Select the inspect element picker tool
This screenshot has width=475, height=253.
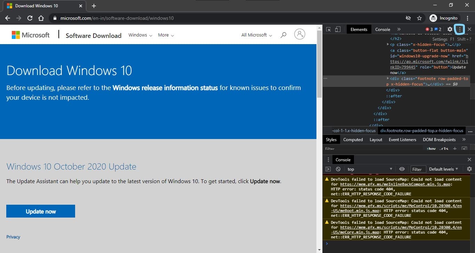click(x=328, y=30)
